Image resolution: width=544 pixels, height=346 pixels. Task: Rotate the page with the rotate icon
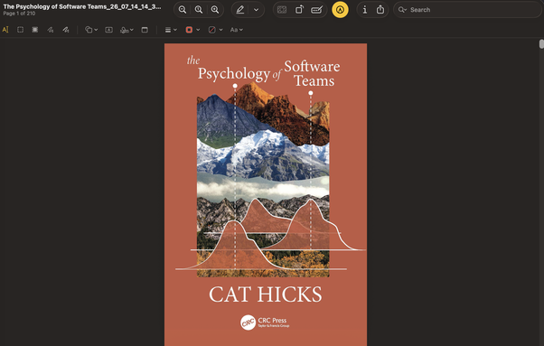pos(299,10)
